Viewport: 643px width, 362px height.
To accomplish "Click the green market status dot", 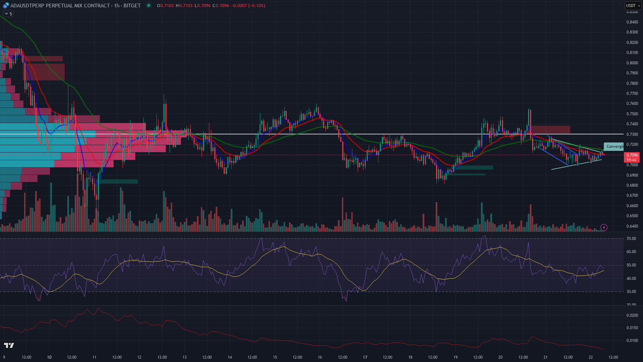I will click(x=149, y=5).
